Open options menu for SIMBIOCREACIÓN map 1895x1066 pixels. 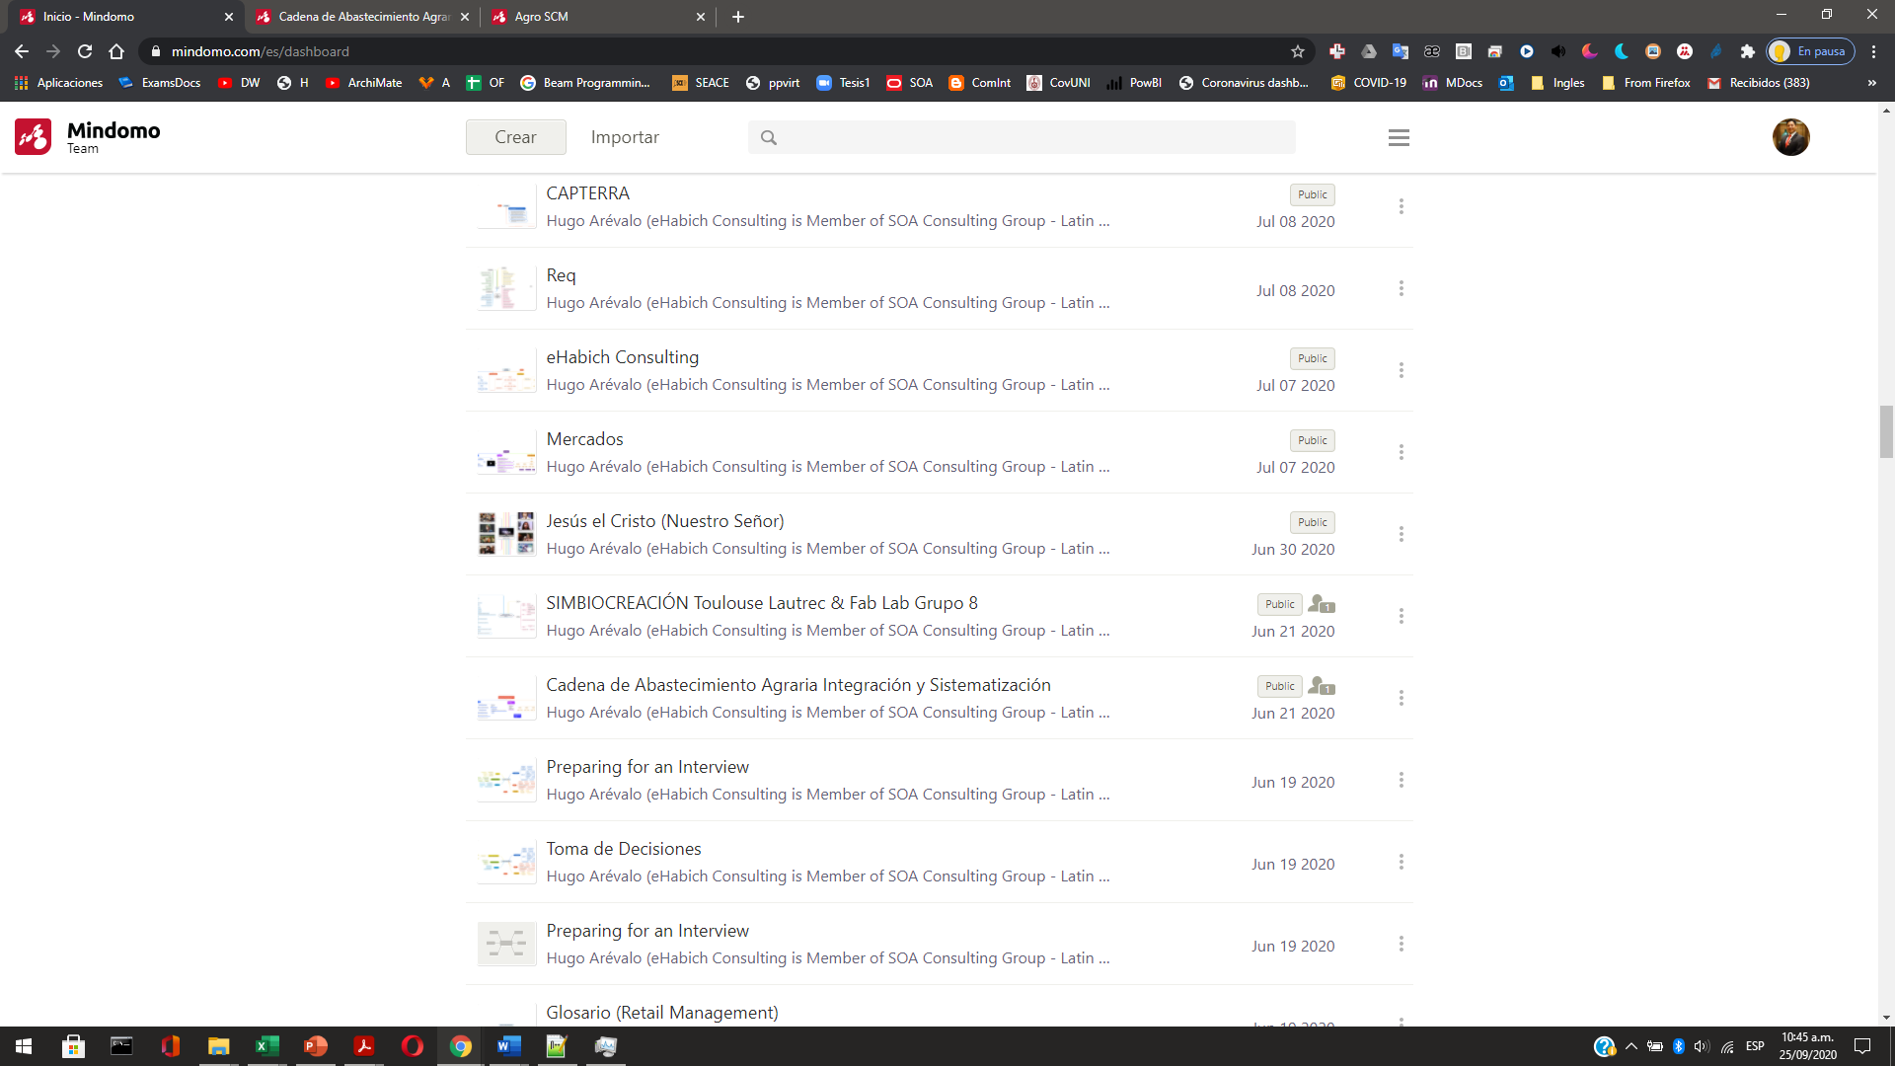[x=1401, y=616]
